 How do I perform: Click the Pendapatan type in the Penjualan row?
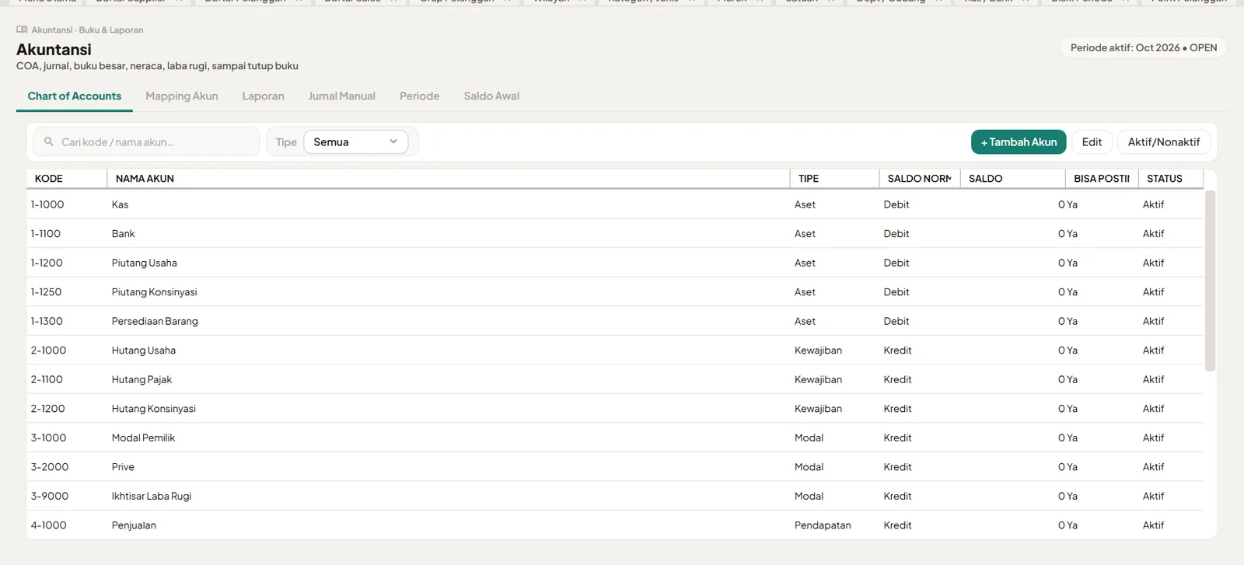point(823,525)
